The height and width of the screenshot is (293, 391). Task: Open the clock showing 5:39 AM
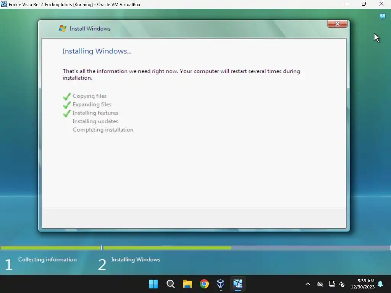[x=363, y=284]
